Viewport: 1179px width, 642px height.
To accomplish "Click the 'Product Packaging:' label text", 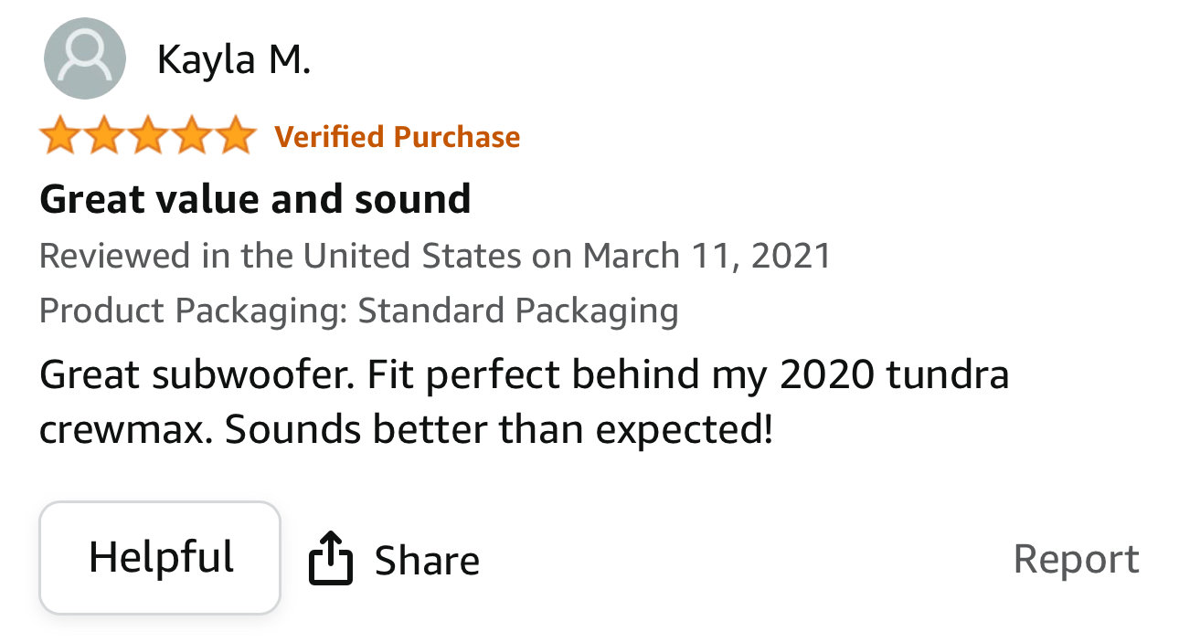I will 194,310.
